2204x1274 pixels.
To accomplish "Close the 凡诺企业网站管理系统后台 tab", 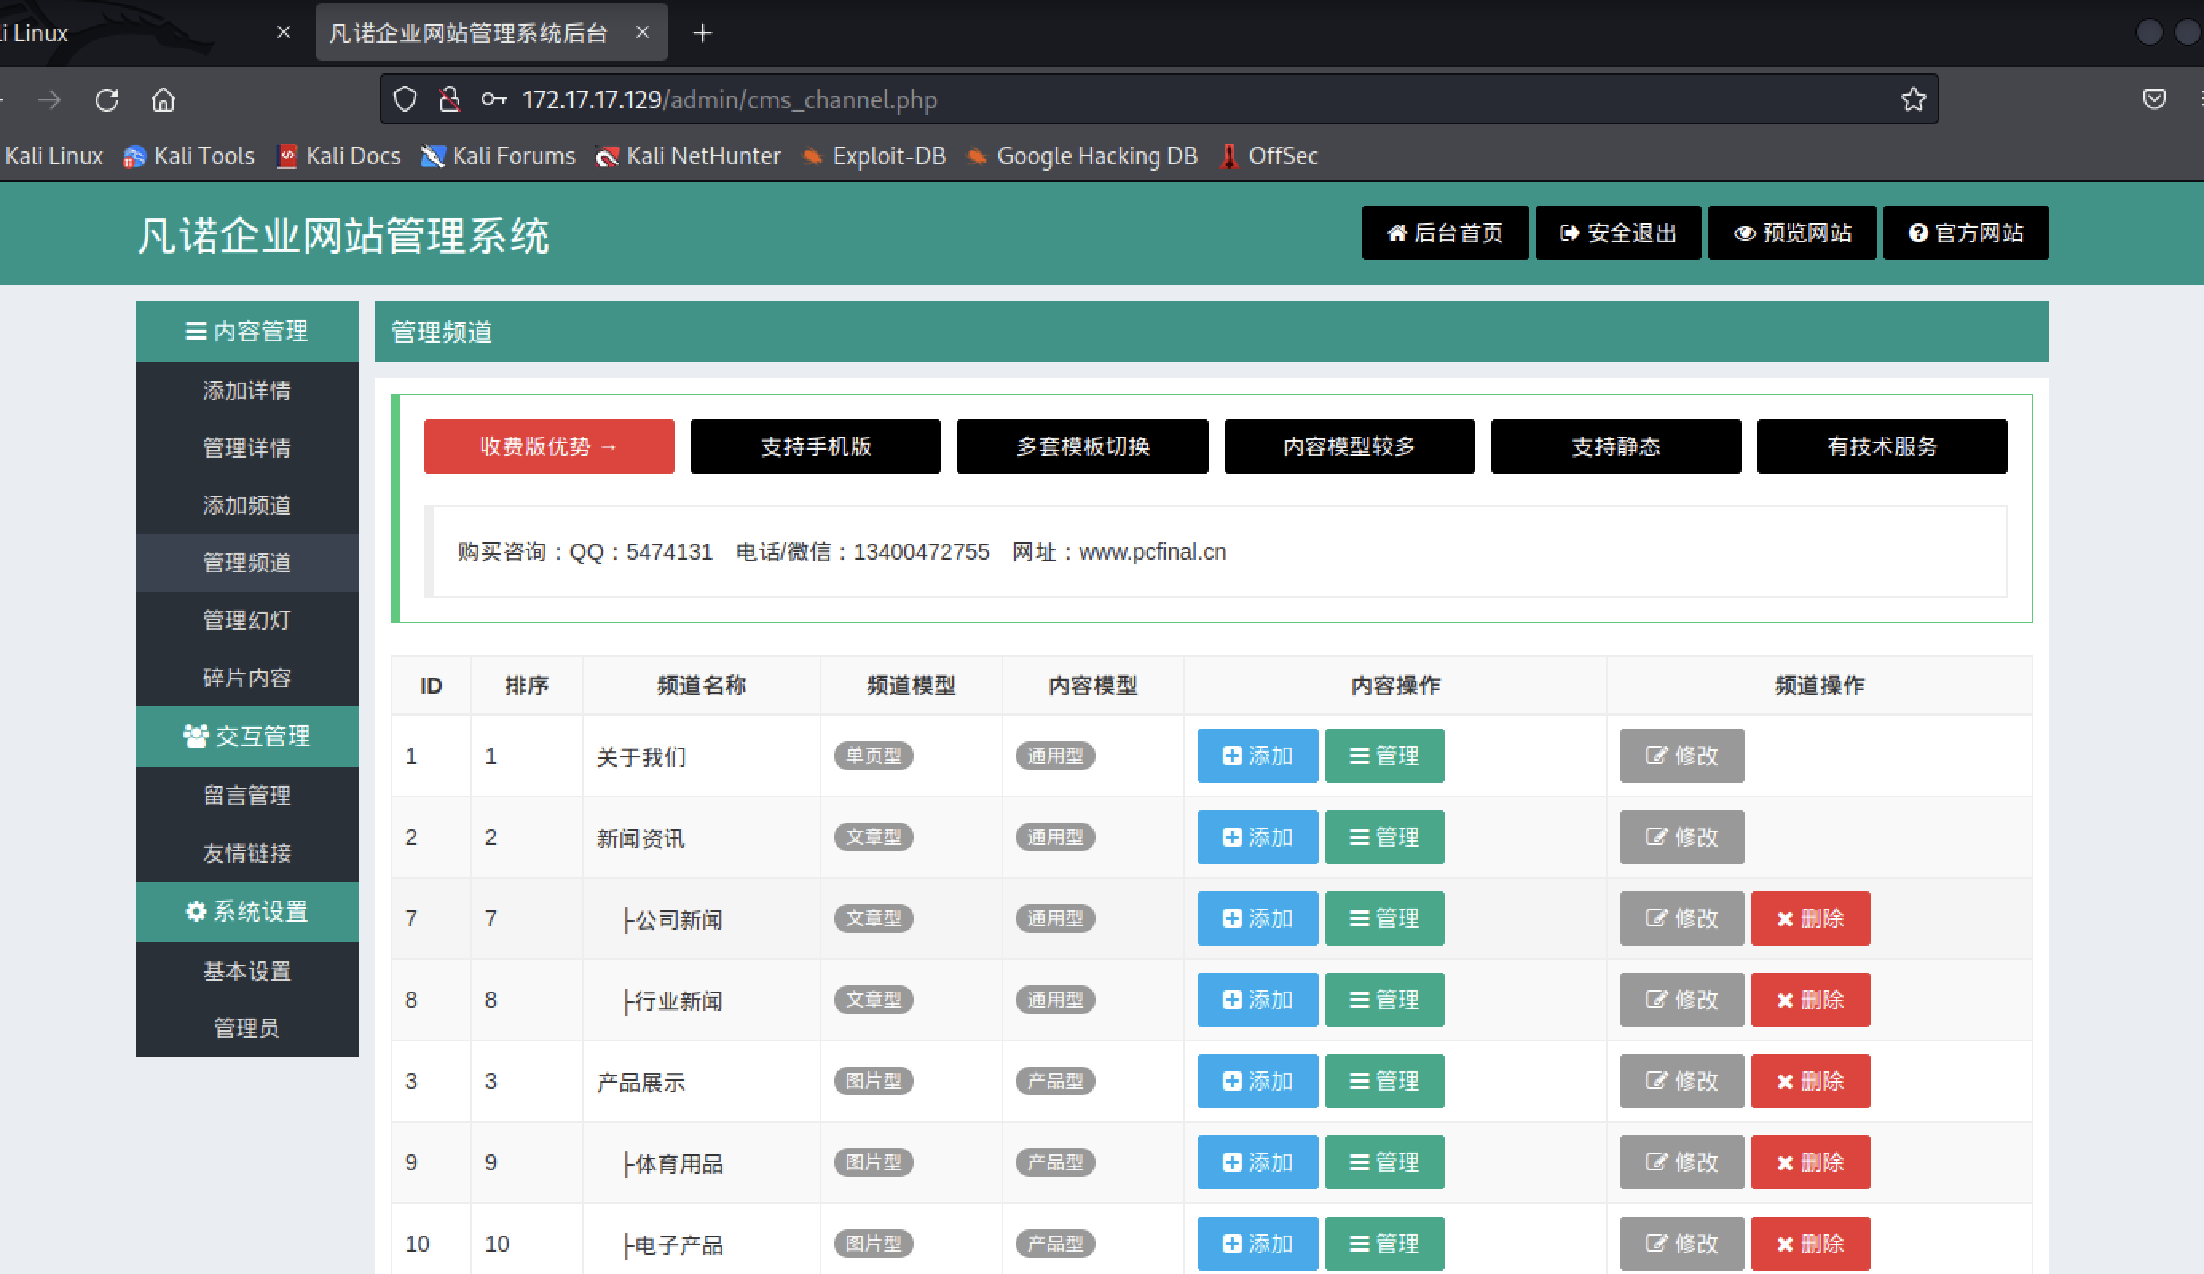I will (x=642, y=33).
